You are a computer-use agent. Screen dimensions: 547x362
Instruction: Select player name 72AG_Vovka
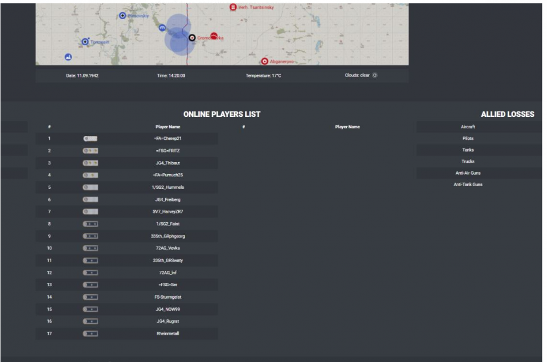tap(168, 248)
